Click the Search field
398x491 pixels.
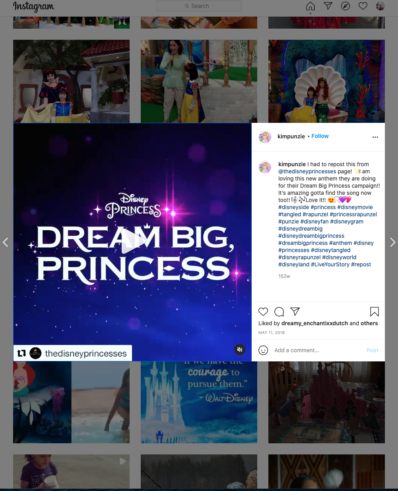pos(199,6)
